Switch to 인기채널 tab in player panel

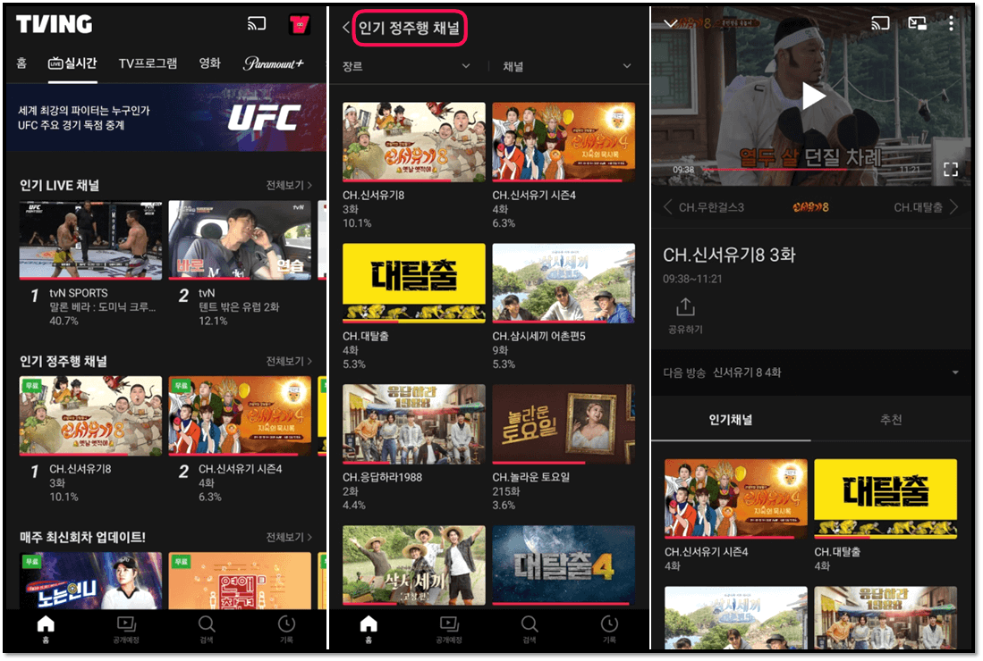pyautogui.click(x=731, y=420)
